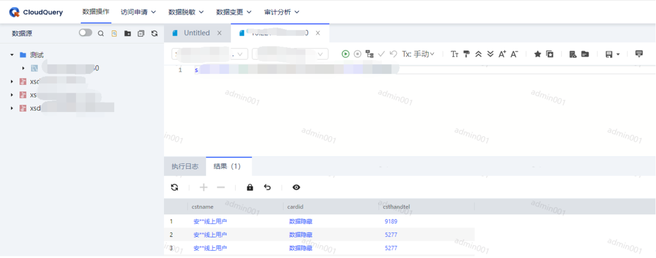Run the SQL with the green play icon
The width and height of the screenshot is (656, 258).
pos(345,54)
